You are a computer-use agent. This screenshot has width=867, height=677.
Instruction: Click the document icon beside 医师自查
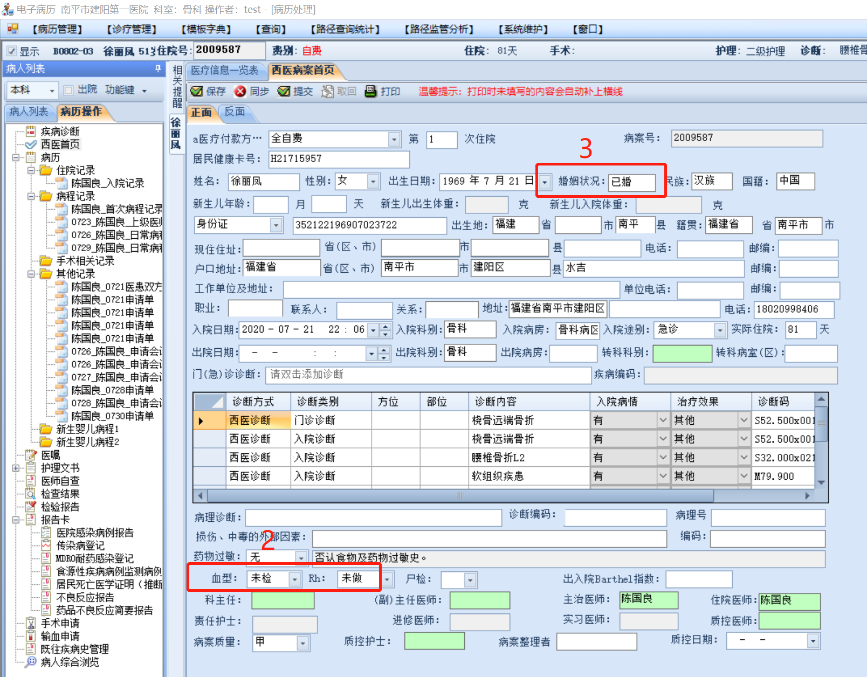tap(31, 481)
